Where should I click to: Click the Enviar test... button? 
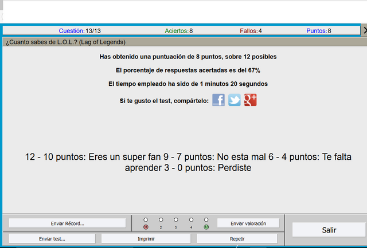click(52, 239)
